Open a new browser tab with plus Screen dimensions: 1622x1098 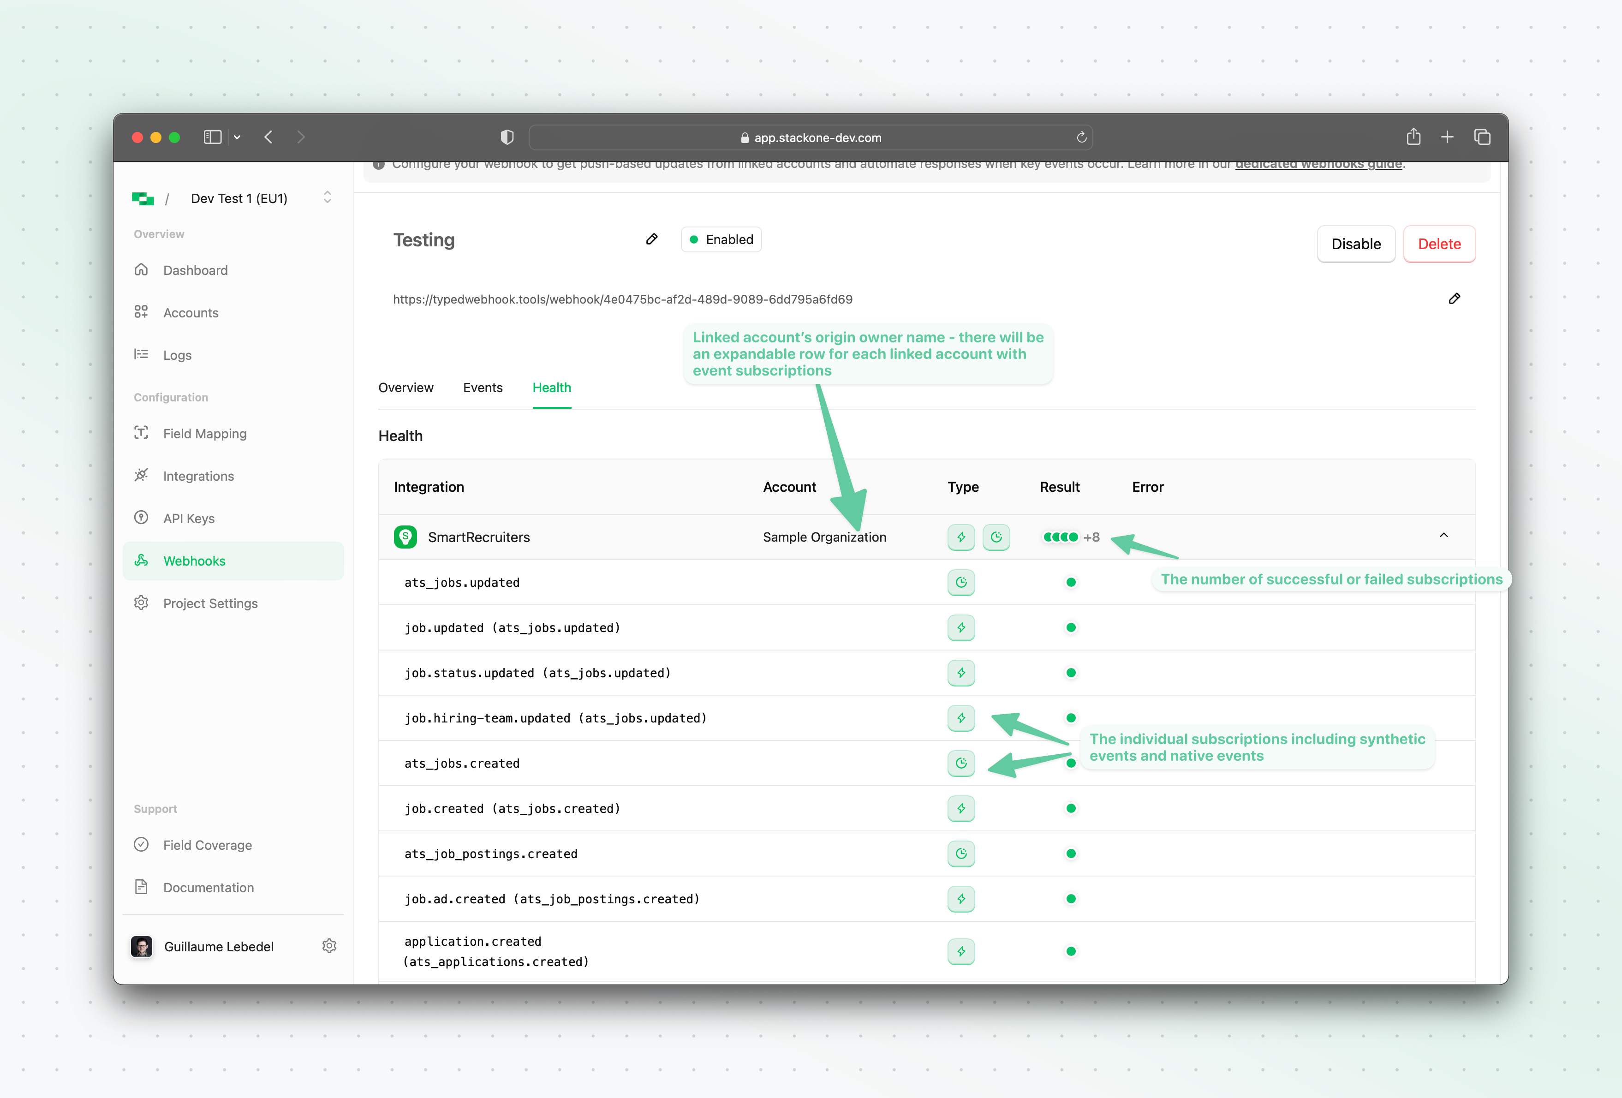coord(1448,137)
